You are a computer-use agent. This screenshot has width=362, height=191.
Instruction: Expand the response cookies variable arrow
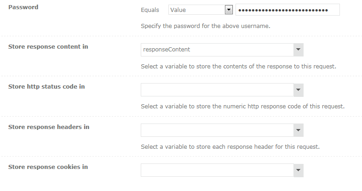pos(298,170)
